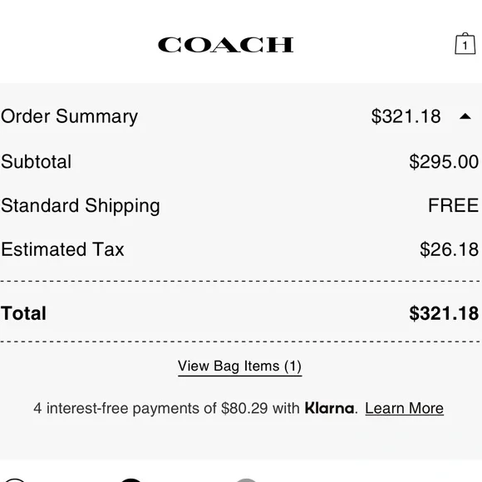Select the gray step circle at bottom

coord(246,480)
